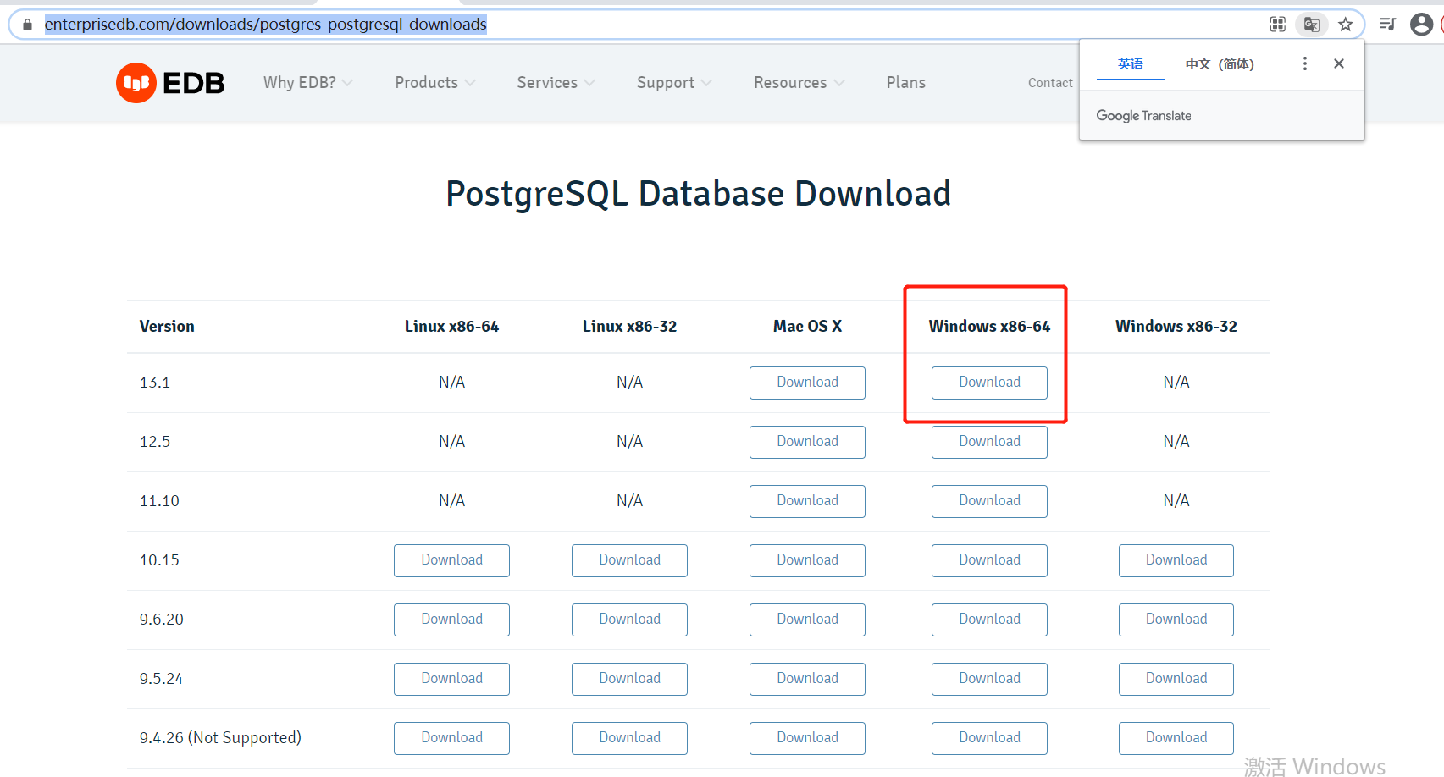This screenshot has width=1444, height=777.
Task: Download 10.15 for Mac OS X
Action: tap(807, 560)
